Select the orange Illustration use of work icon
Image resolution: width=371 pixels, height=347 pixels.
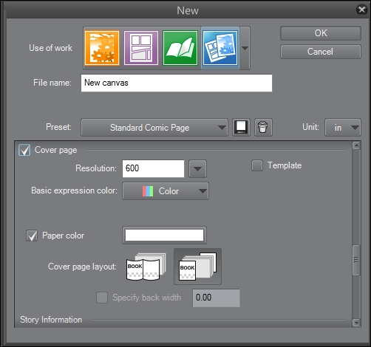(x=102, y=48)
